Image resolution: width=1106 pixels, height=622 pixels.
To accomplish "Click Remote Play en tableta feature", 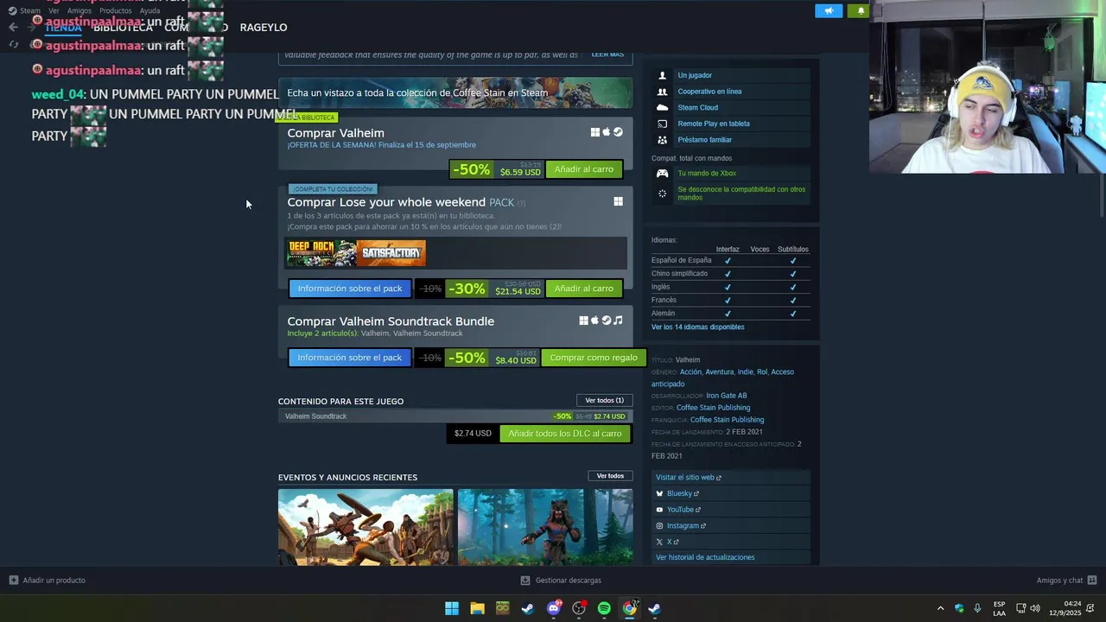I will tap(714, 124).
